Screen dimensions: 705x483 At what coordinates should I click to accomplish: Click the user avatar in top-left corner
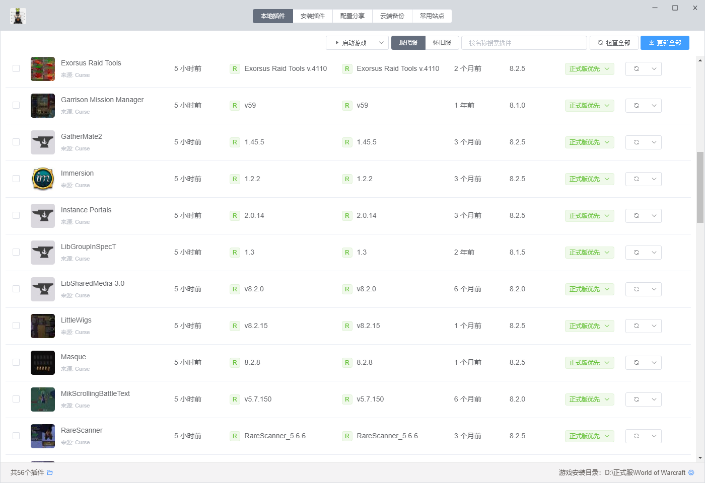[18, 16]
